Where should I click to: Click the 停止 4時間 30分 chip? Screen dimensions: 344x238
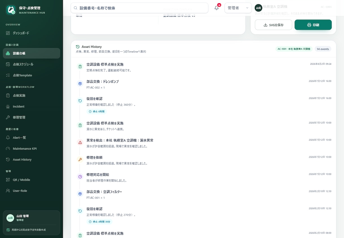[x=100, y=222]
